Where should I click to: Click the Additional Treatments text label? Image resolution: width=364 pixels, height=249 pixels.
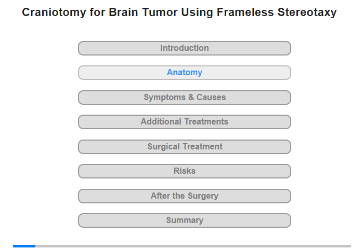pyautogui.click(x=184, y=122)
